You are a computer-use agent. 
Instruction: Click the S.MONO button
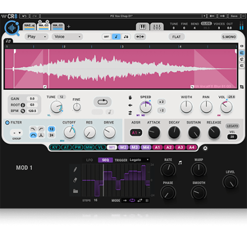click(x=229, y=37)
